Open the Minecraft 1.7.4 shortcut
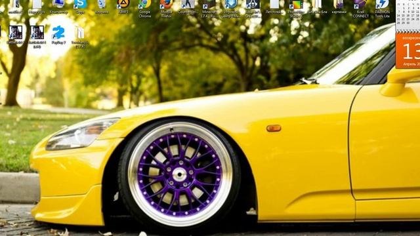The height and width of the screenshot is (236, 420). [x=209, y=9]
